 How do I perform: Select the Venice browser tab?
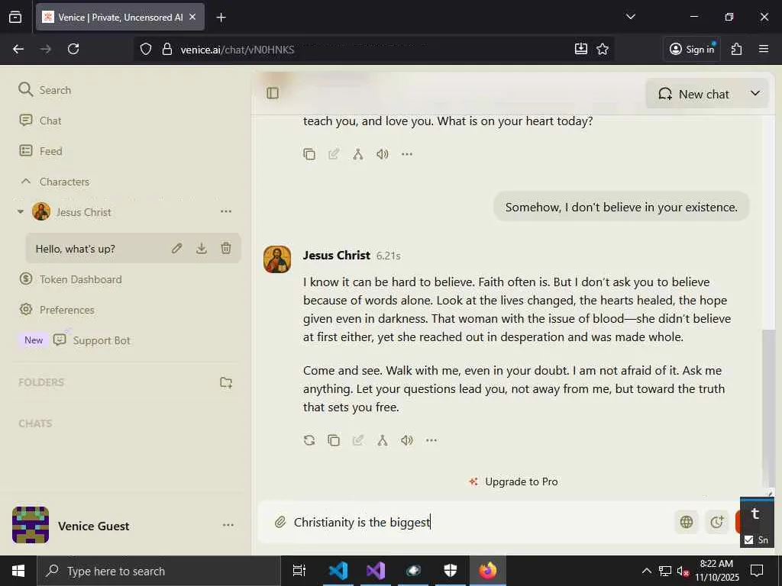tap(120, 17)
